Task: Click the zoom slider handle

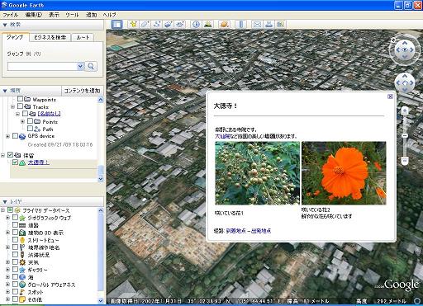Action: pyautogui.click(x=405, y=136)
